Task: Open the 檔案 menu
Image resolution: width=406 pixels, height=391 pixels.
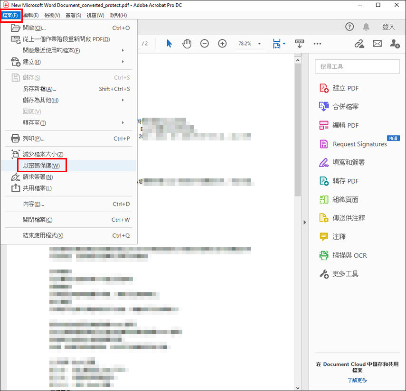Action: tap(10, 15)
